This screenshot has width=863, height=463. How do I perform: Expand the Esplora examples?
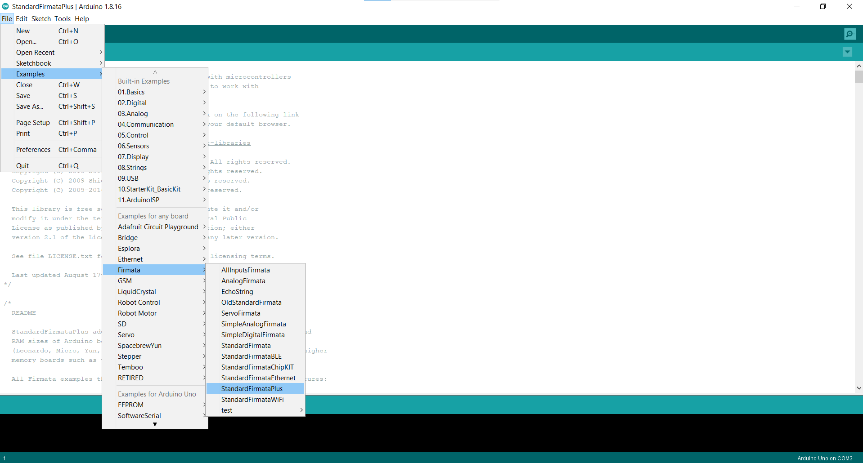155,249
